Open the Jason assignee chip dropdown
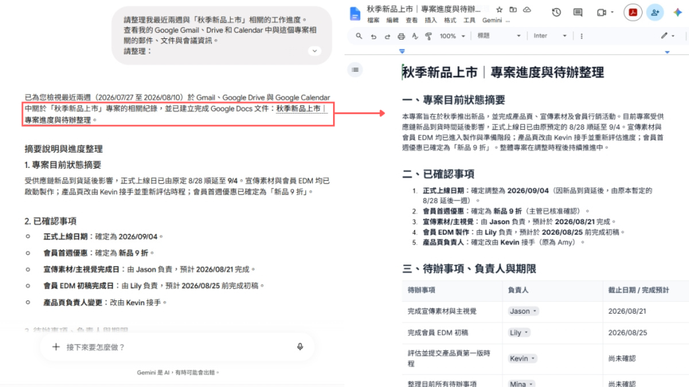Viewport: 689px width, 387px height. [523, 311]
